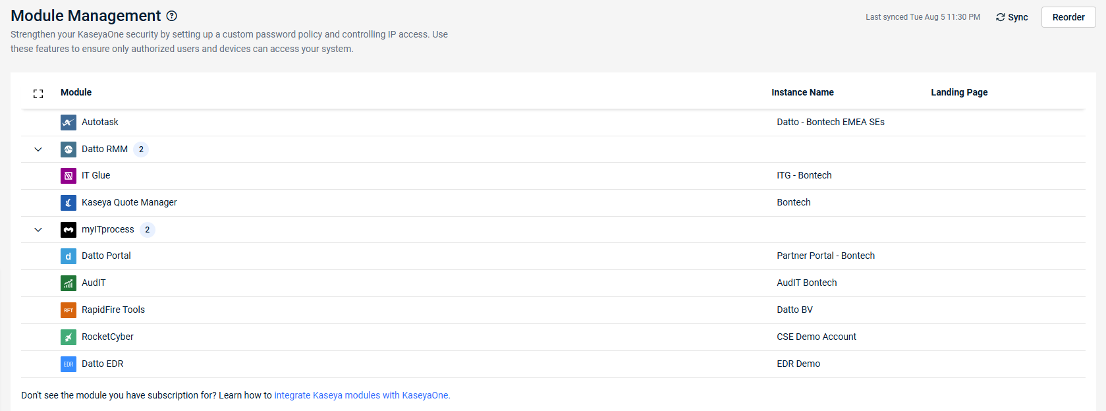Screen dimensions: 1106x411
Task: Click instance 'Datto - Bontech EMEA SEs'
Action: click(x=831, y=122)
